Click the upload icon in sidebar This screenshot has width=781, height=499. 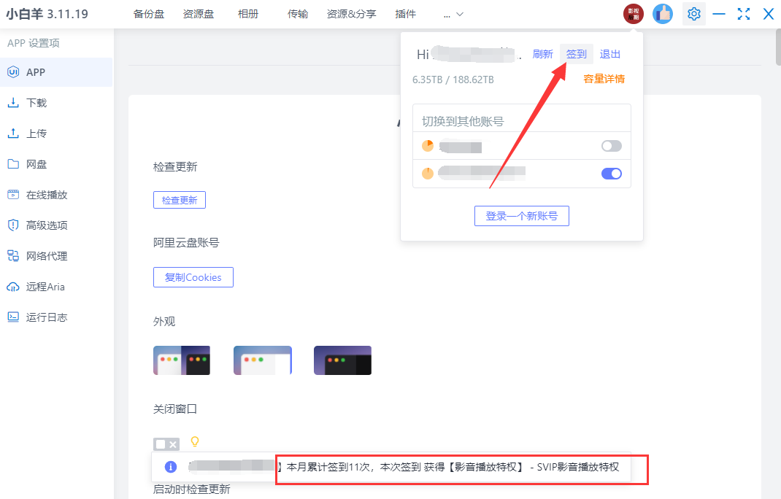pos(13,134)
